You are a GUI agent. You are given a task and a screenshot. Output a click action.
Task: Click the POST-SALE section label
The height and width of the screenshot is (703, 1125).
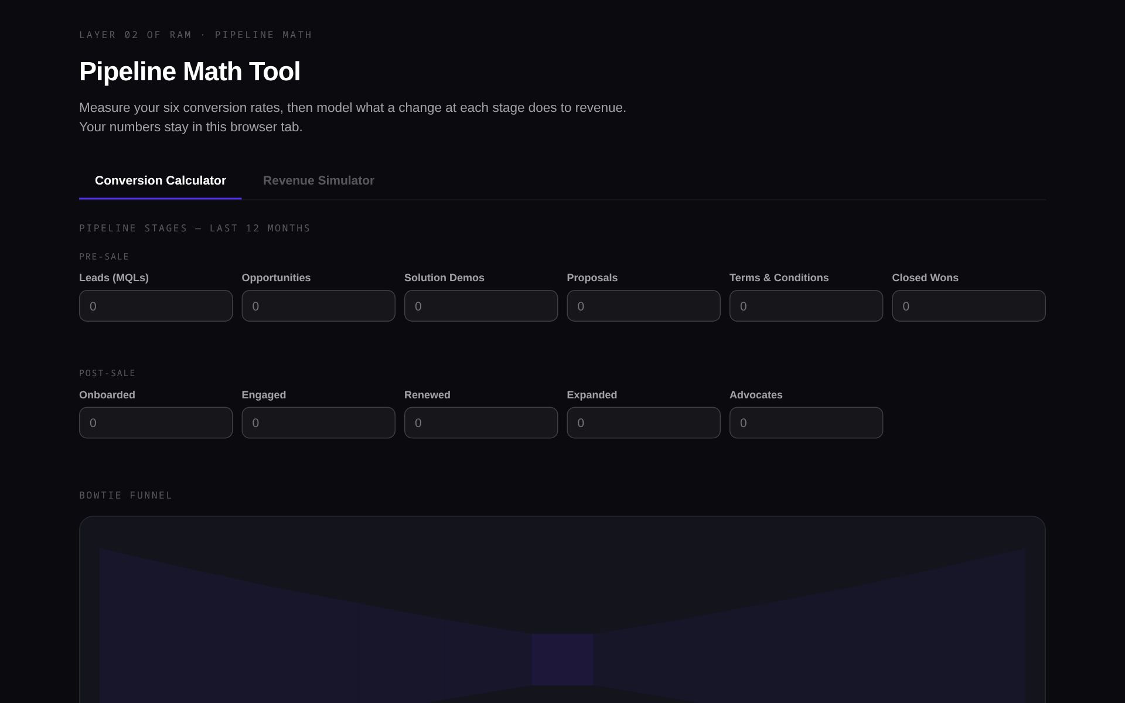click(x=107, y=373)
